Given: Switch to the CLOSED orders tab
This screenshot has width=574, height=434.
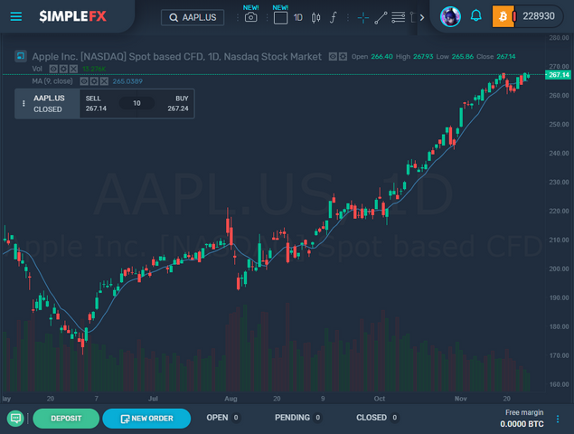Looking at the screenshot, I should click(x=372, y=418).
